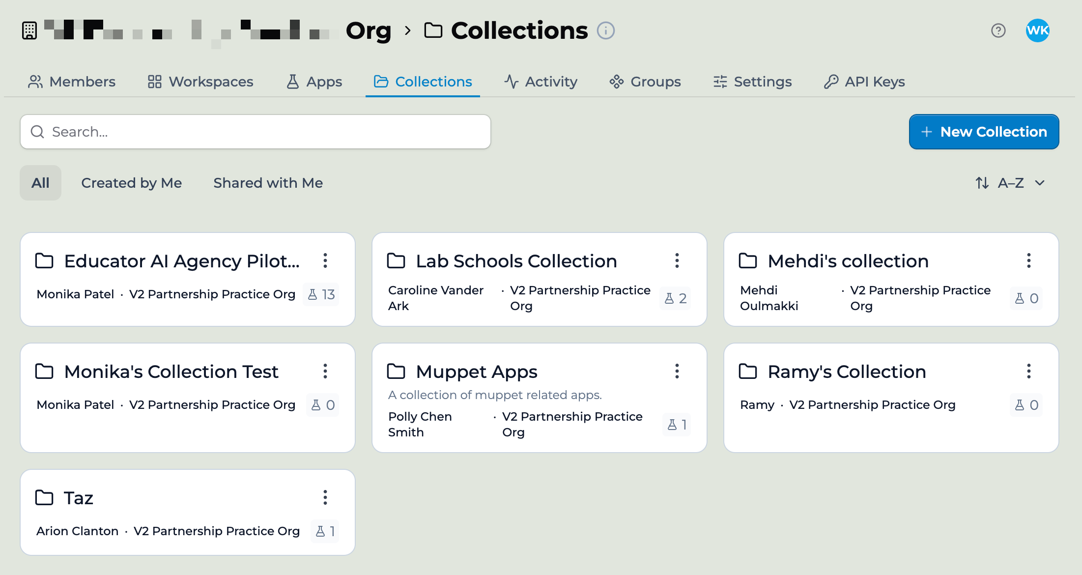Click author name Polly Chen Smith
Image resolution: width=1082 pixels, height=575 pixels.
[420, 424]
